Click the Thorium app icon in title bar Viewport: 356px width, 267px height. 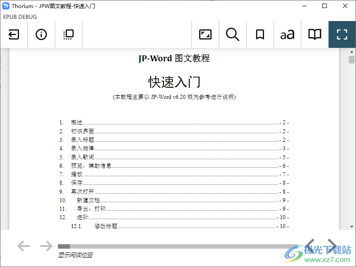pos(6,6)
